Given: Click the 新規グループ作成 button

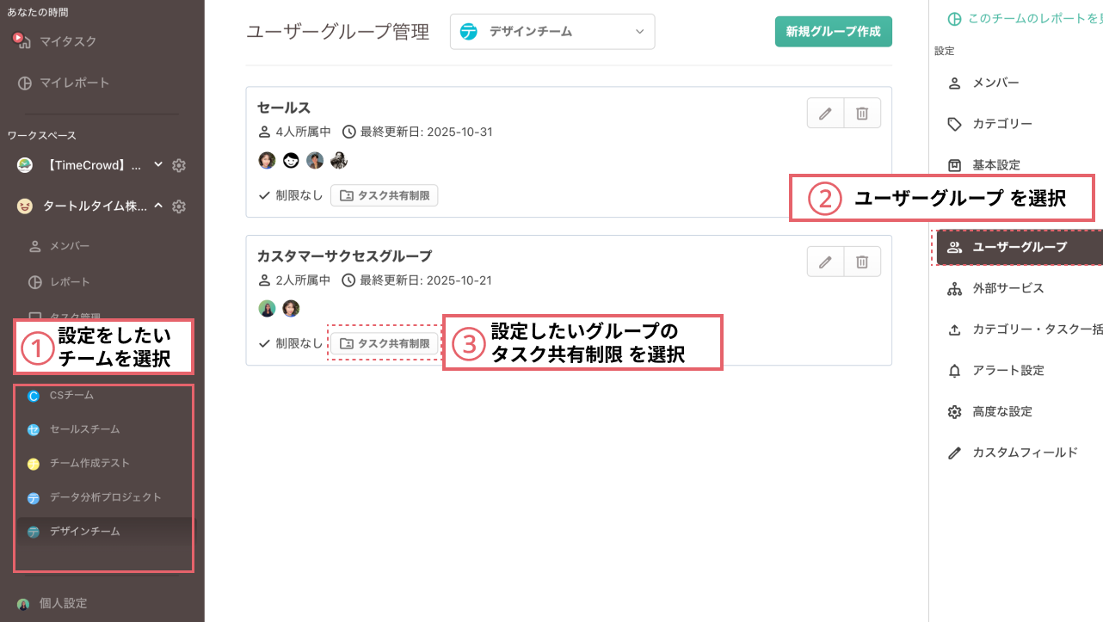Looking at the screenshot, I should pyautogui.click(x=833, y=29).
